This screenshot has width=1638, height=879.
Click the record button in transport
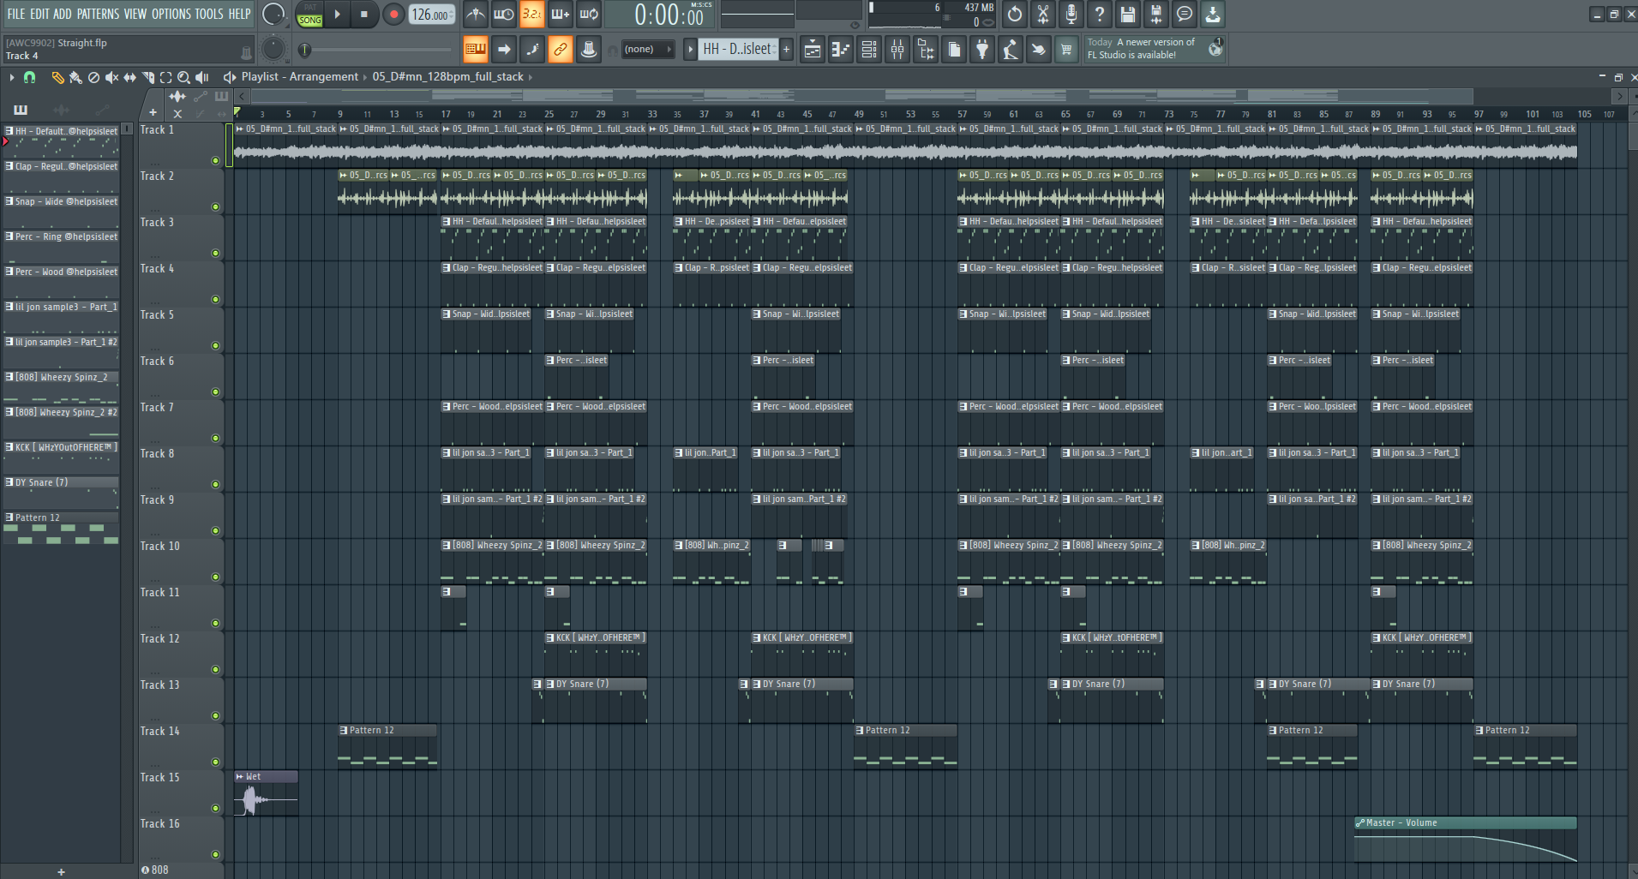click(393, 14)
